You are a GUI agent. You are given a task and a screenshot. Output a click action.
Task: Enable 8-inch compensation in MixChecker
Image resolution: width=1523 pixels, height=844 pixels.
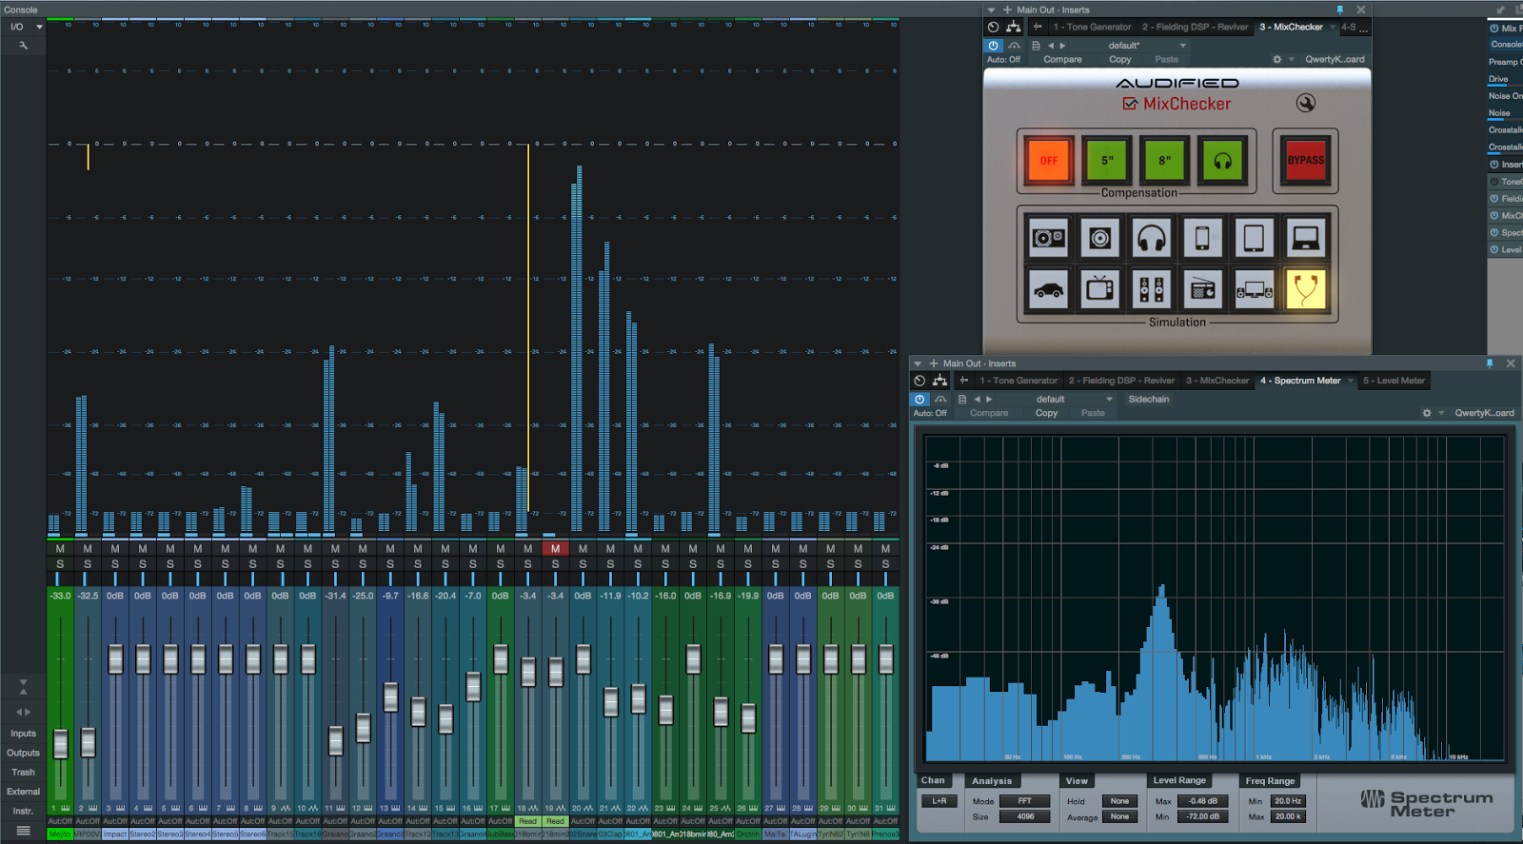pyautogui.click(x=1164, y=160)
